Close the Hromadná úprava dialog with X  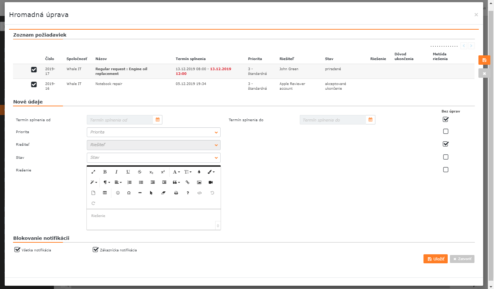(476, 15)
